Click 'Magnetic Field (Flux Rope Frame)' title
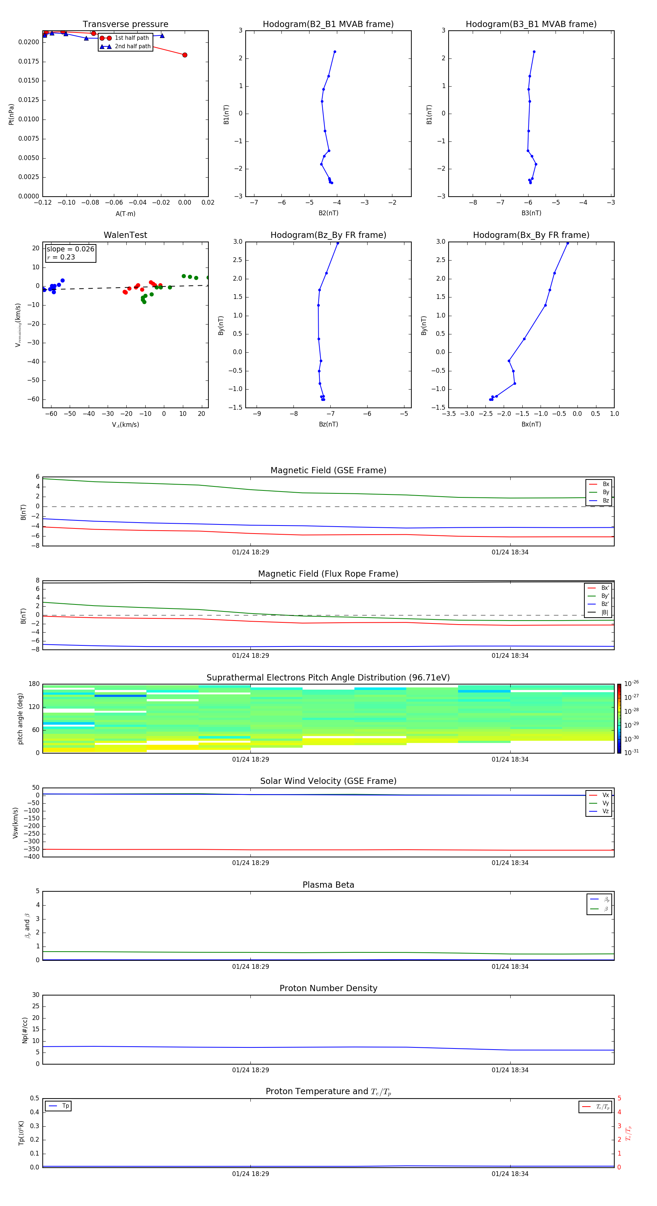Image resolution: width=657 pixels, height=1206 pixels. (328, 574)
